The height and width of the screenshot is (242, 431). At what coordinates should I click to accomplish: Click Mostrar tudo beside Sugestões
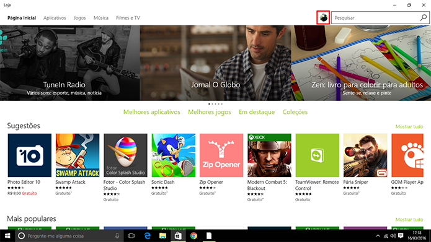click(409, 126)
